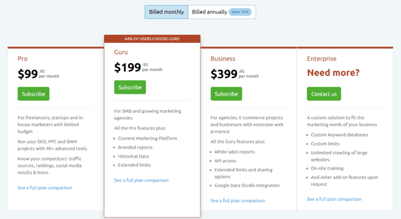
Task: Subscribe to the Pro plan
Action: 33,94
